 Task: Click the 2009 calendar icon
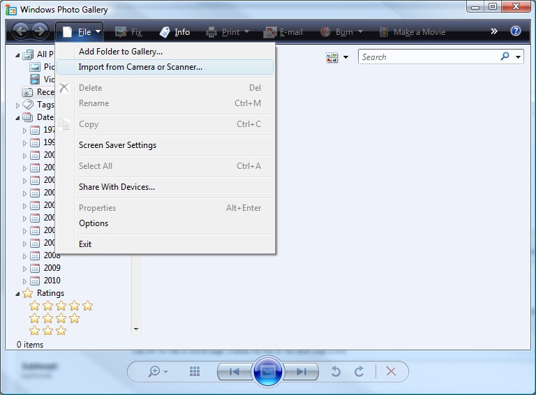coord(35,269)
